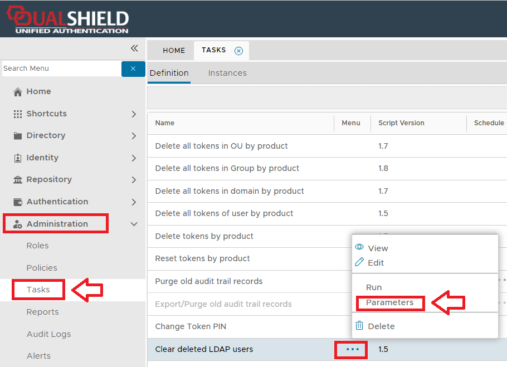Click the Search Menu input field
The image size is (507, 367).
[61, 68]
